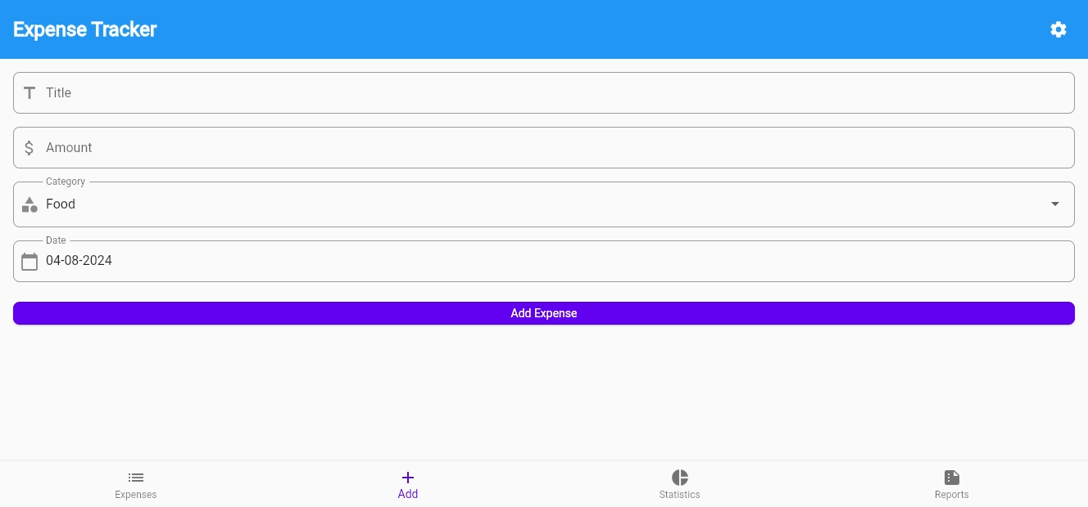Go to the Statistics tab label
1088x507 pixels.
coord(680,495)
